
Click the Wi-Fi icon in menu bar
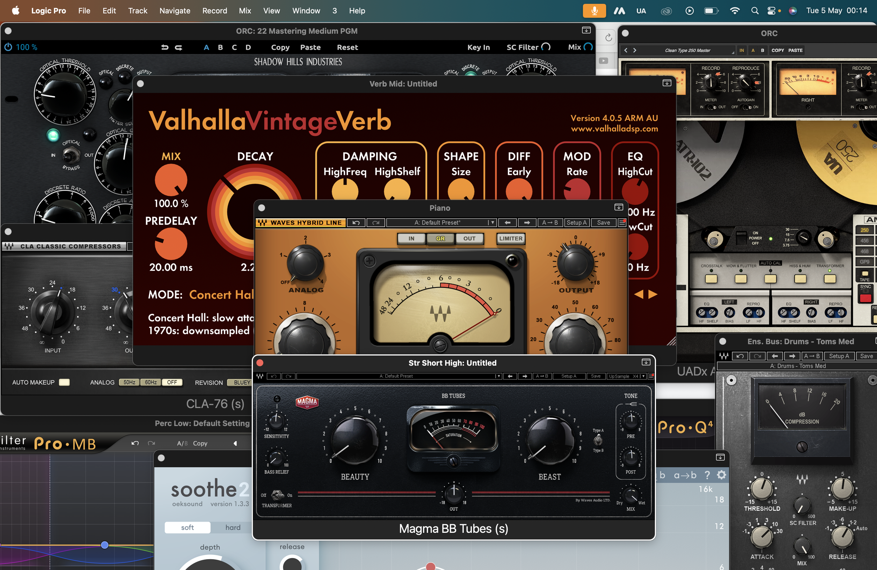tap(734, 11)
